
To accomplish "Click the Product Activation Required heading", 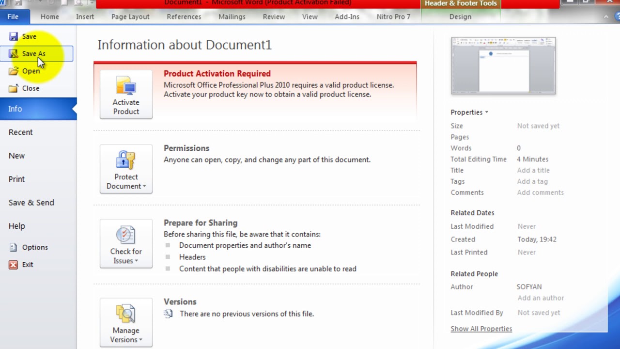I will pos(217,74).
